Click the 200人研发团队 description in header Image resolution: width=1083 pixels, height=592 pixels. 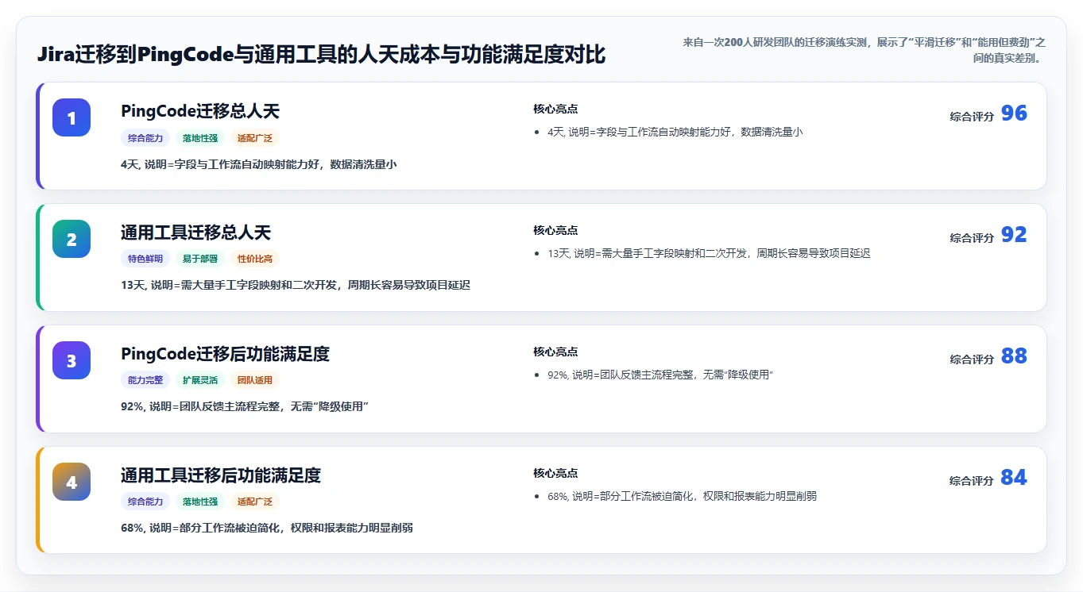[864, 50]
